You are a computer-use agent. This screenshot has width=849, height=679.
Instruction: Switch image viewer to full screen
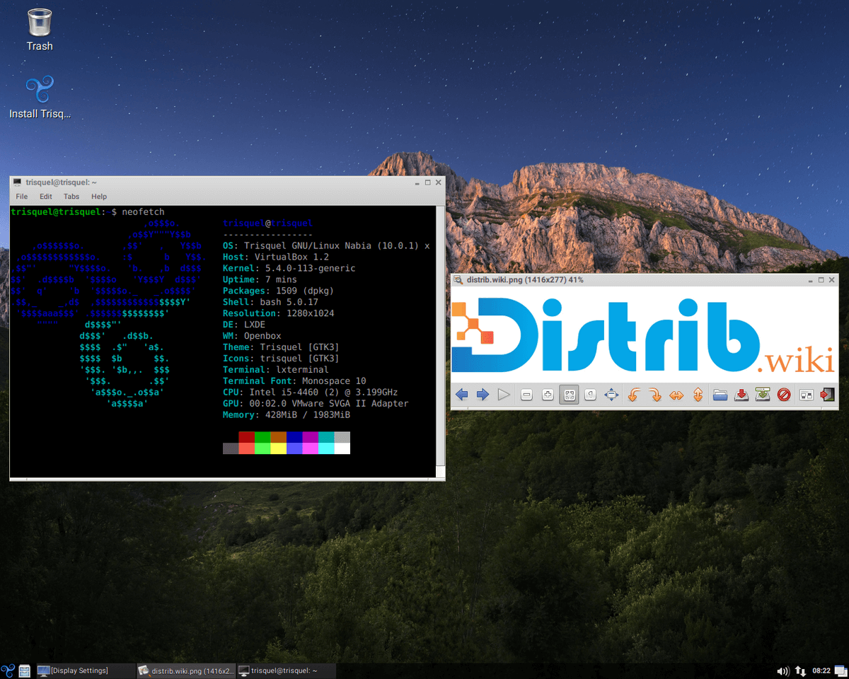[611, 395]
